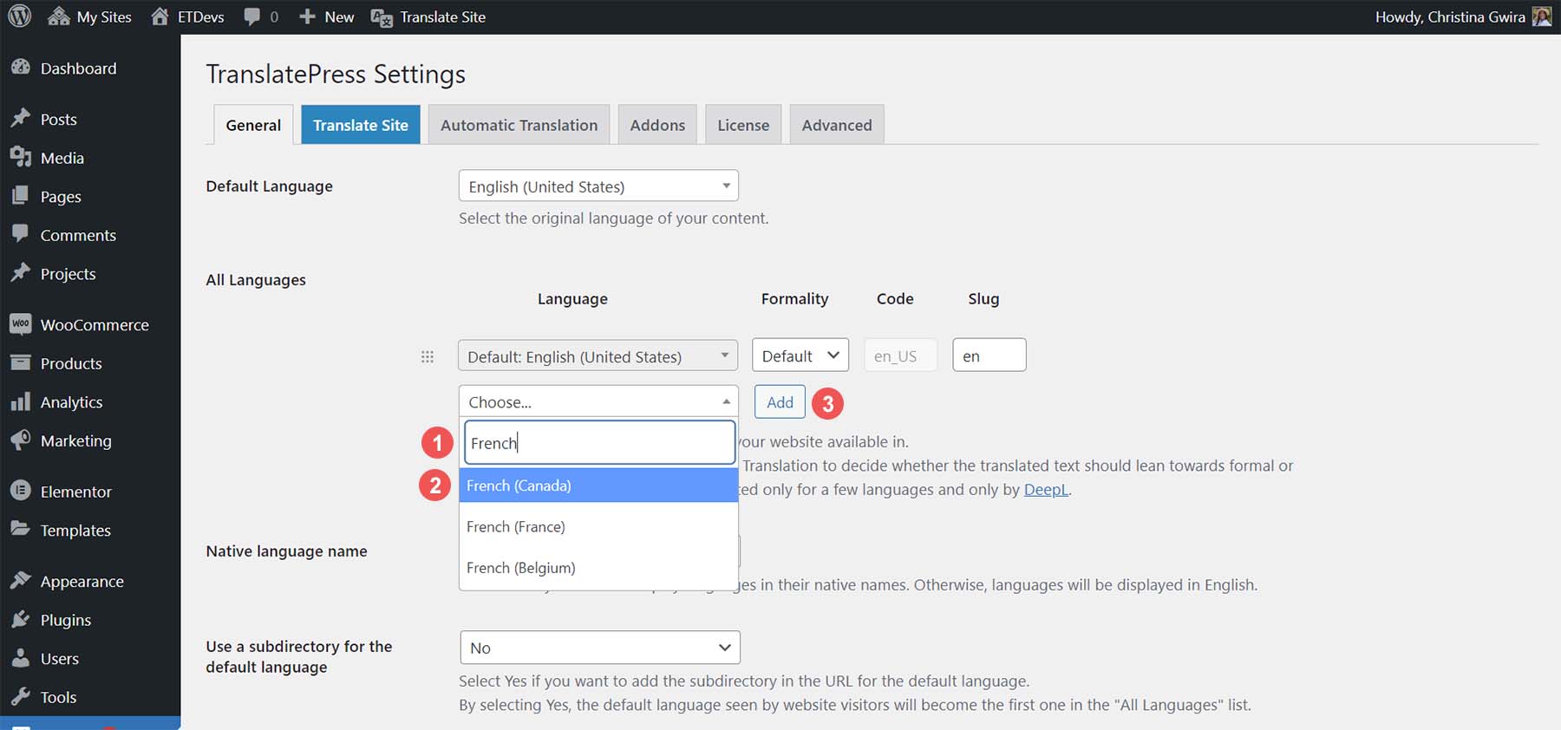This screenshot has width=1561, height=730.
Task: Switch to the Translate Site tab
Action: click(361, 125)
